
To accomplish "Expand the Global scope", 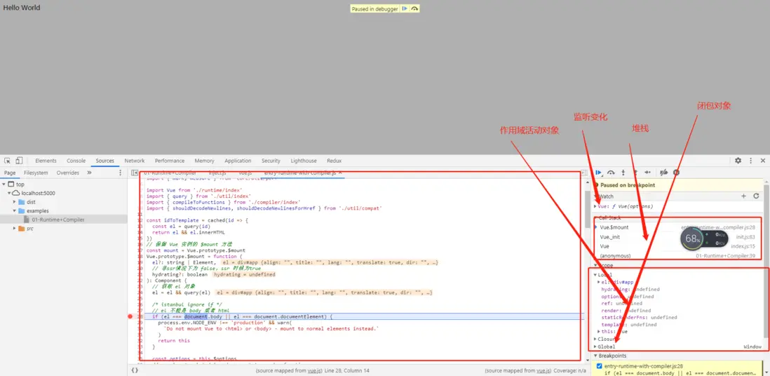I will pos(595,347).
